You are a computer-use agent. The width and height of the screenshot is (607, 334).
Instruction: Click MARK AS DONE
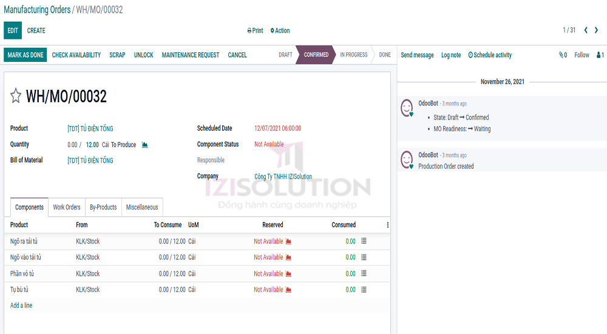coord(25,55)
